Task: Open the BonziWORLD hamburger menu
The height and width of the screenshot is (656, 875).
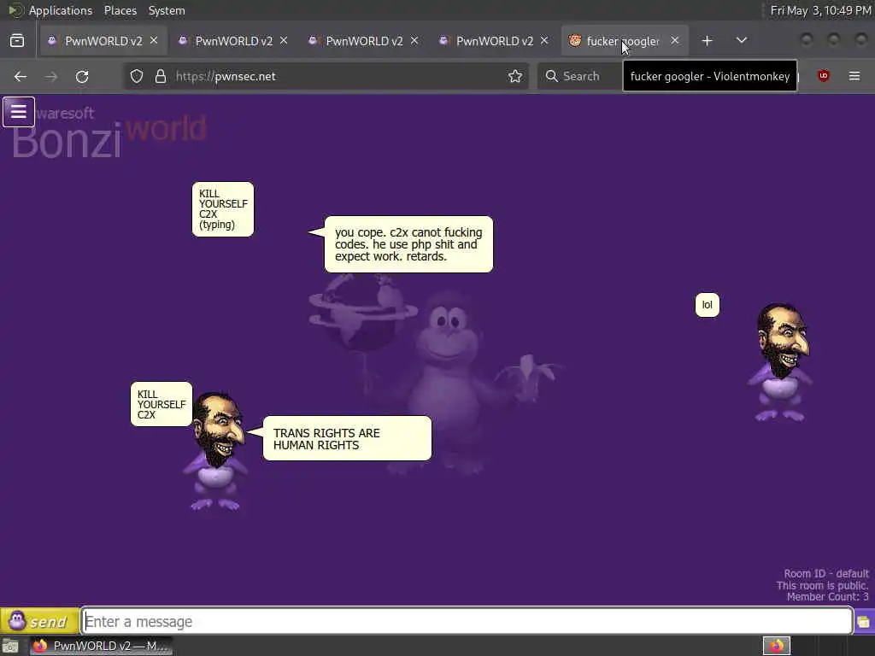Action: click(x=19, y=112)
